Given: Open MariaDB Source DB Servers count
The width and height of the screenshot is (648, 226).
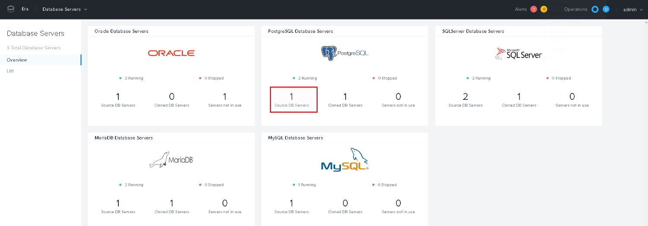Looking at the screenshot, I should pyautogui.click(x=118, y=207).
